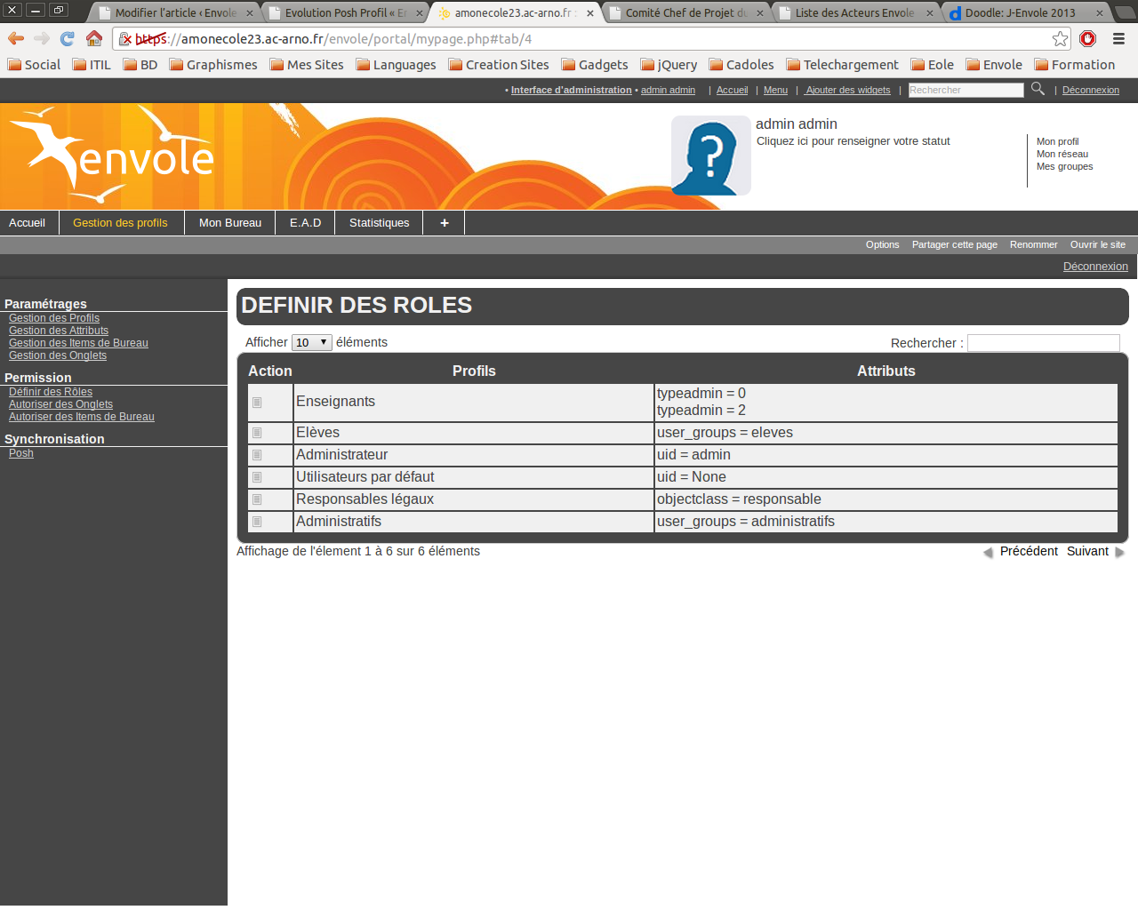The image size is (1138, 910).
Task: Bookmark page with the star icon
Action: (1060, 38)
